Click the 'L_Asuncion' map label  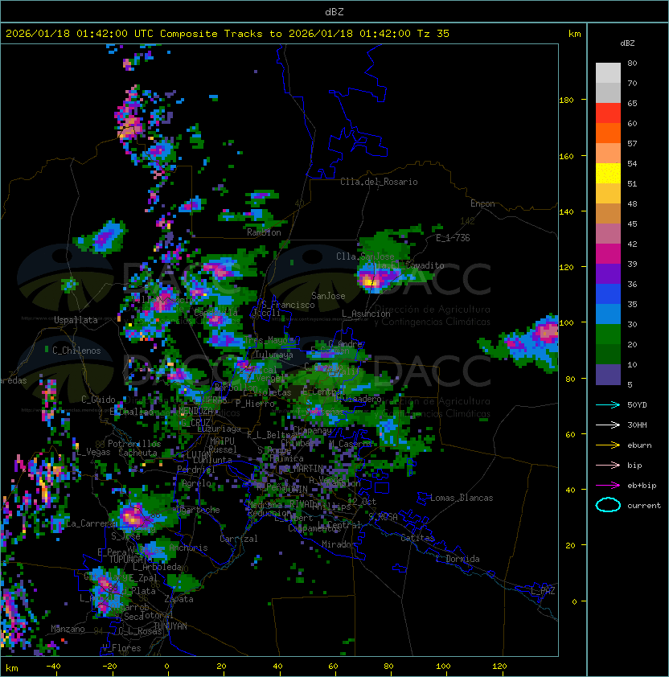(366, 314)
